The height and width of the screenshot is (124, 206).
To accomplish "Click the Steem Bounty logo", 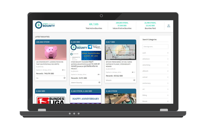I will tap(45, 25).
